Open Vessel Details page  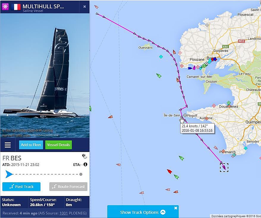pyautogui.click(x=59, y=145)
